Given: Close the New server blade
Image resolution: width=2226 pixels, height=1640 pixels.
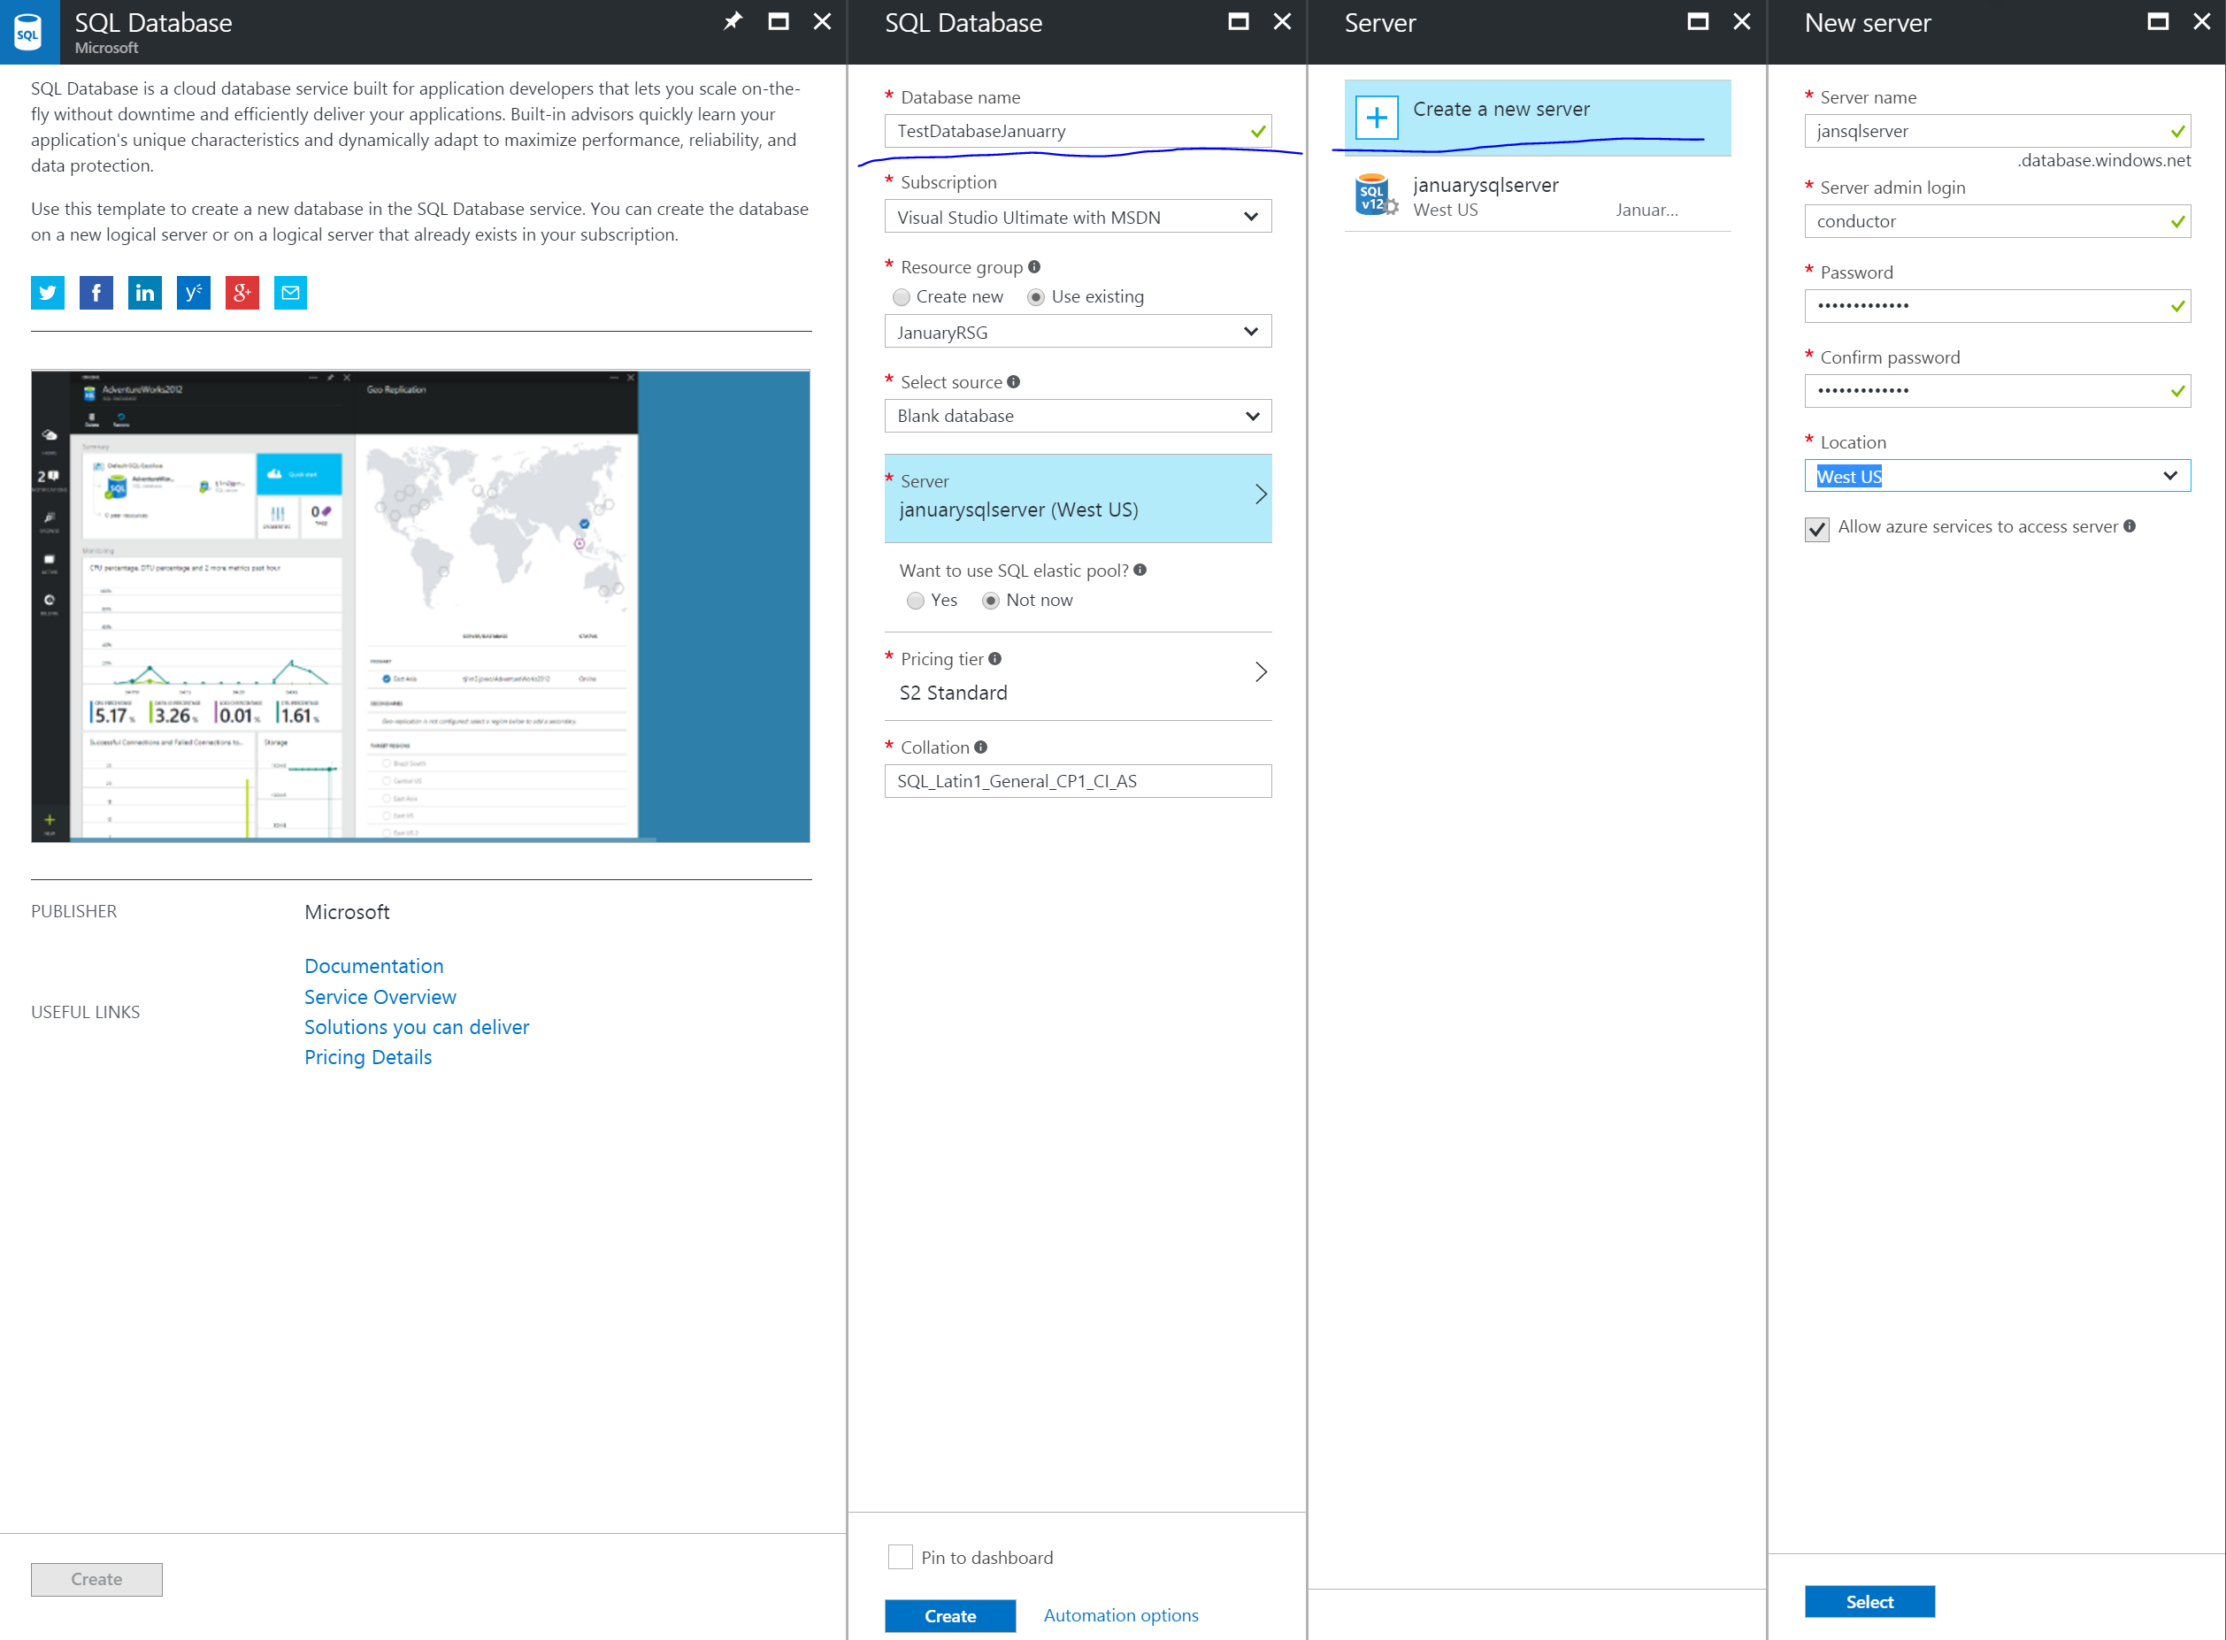Looking at the screenshot, I should point(2201,21).
